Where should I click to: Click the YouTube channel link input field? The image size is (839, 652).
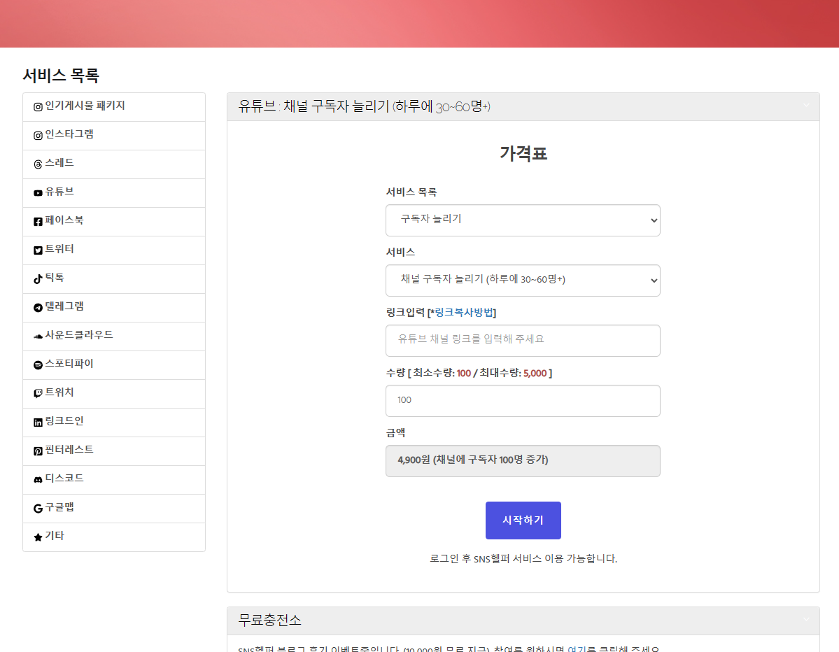click(x=522, y=341)
